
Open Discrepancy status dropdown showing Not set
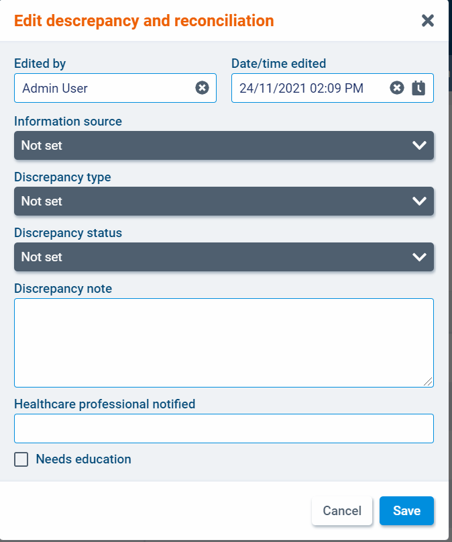(201, 257)
